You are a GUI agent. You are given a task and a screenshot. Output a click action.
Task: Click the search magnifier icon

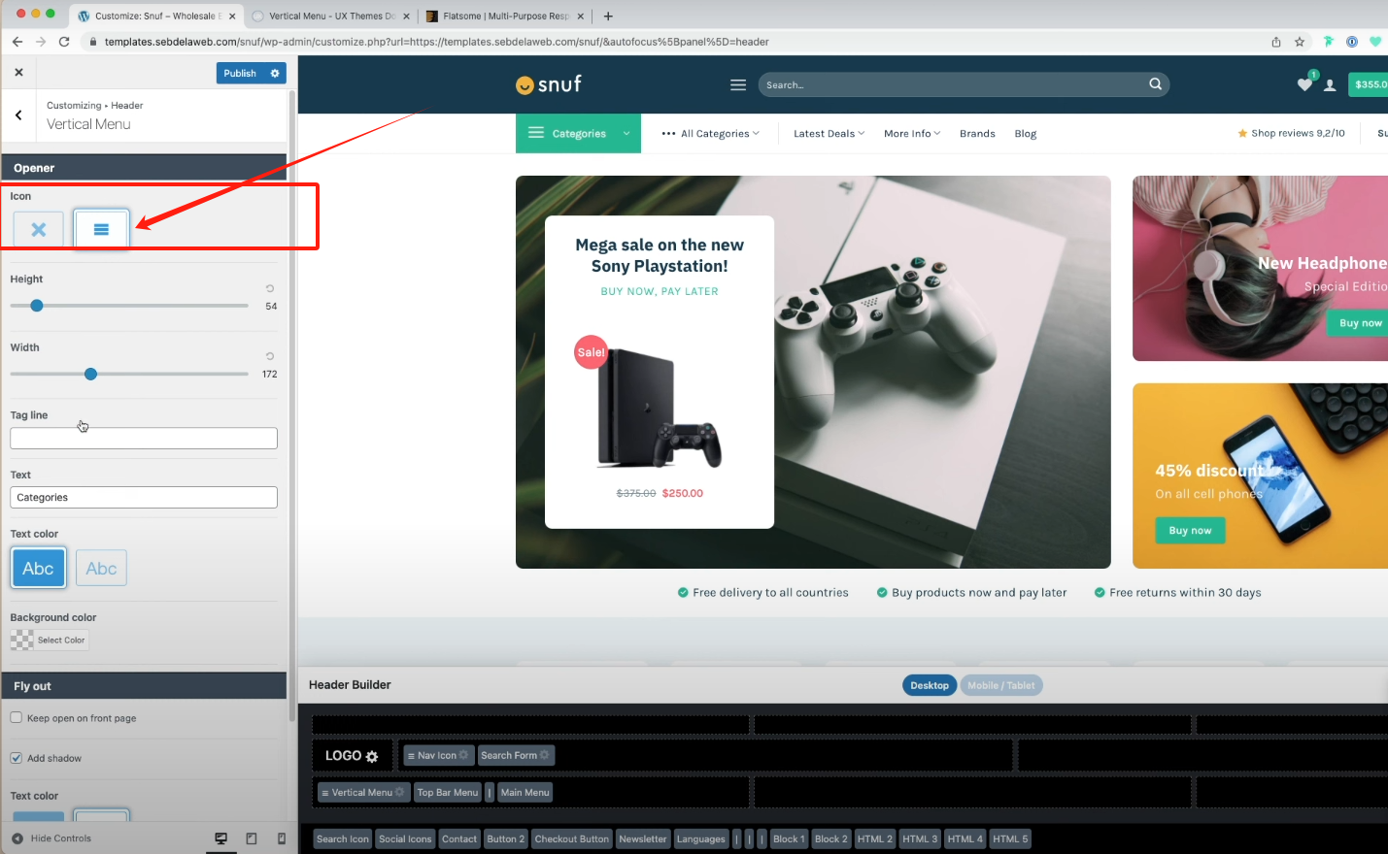1155,84
